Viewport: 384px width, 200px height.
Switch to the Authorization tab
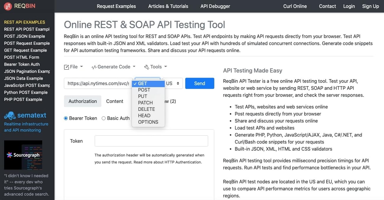(82, 101)
